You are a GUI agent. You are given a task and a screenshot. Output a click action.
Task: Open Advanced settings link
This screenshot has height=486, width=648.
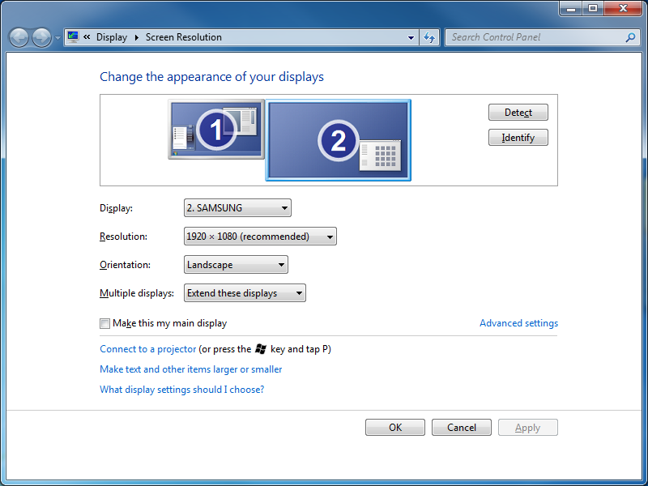[x=518, y=323]
